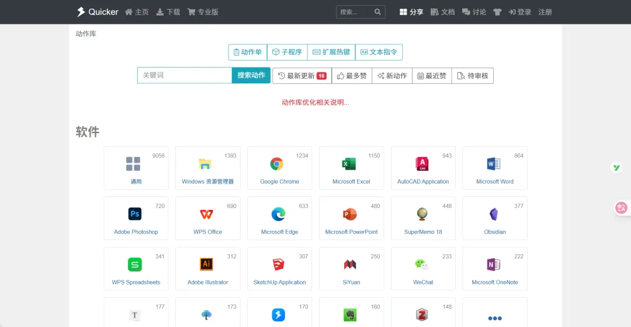Click the pink translate floating side icon
Screen dimensions: 631x327
click(621, 208)
